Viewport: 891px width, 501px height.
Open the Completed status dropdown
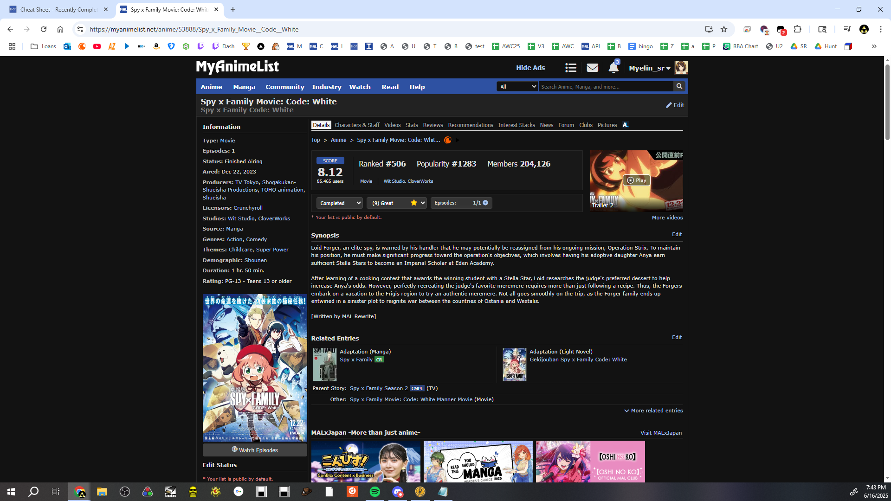tap(339, 203)
